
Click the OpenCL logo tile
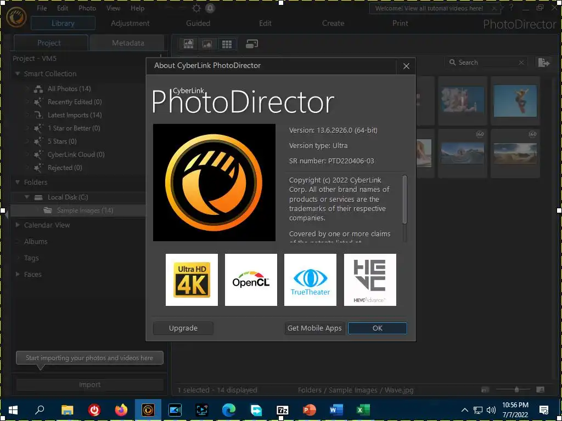(251, 280)
